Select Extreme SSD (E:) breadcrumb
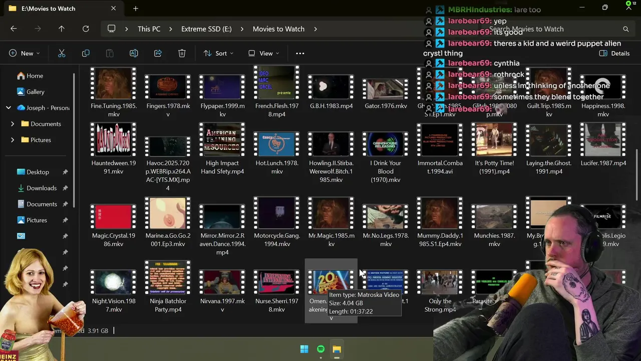Viewport: 641px width, 361px height. point(206,29)
